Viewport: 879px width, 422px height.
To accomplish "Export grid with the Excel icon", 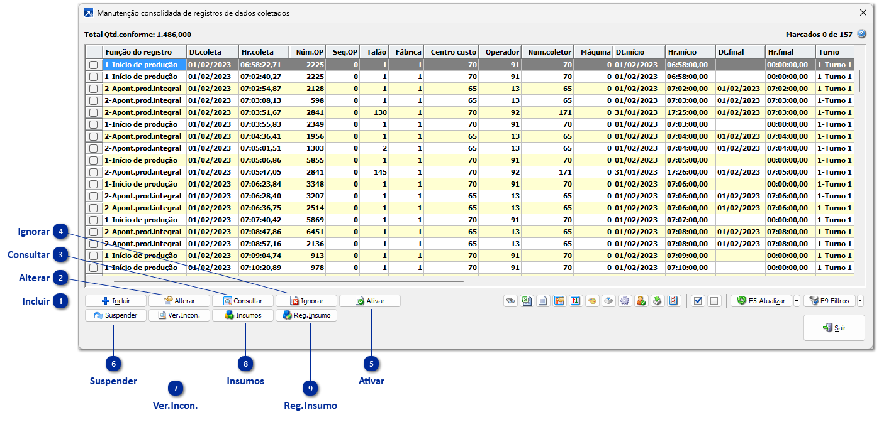I will coord(527,301).
